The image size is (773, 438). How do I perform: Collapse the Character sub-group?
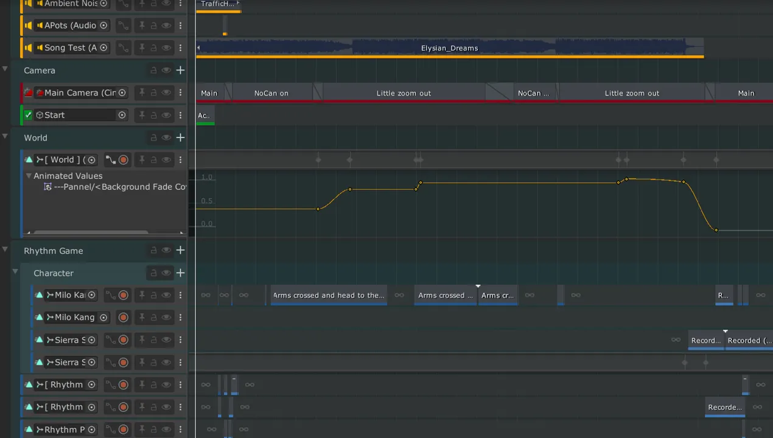(15, 271)
